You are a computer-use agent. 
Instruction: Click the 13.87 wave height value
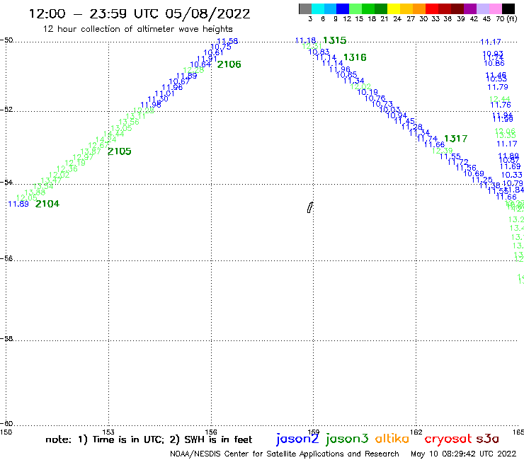pyautogui.click(x=91, y=151)
